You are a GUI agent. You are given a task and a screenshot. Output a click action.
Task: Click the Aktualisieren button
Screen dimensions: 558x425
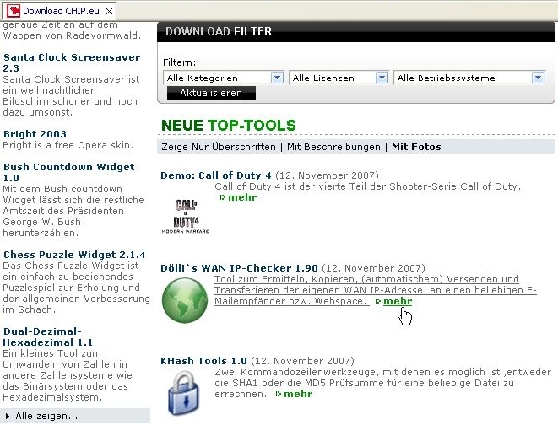point(211,93)
